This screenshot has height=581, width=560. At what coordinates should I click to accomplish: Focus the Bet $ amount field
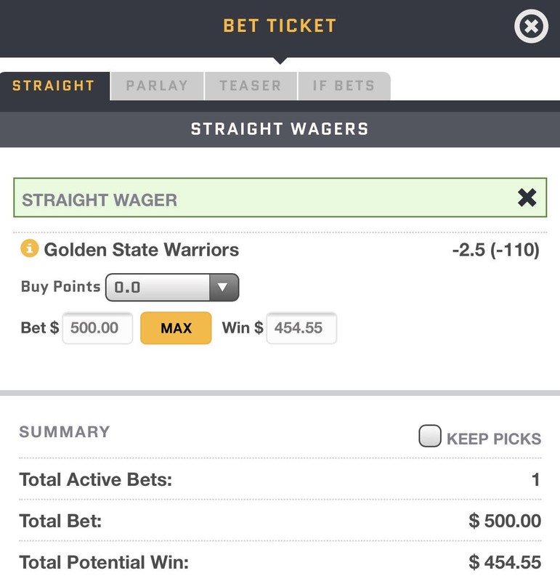click(x=97, y=328)
